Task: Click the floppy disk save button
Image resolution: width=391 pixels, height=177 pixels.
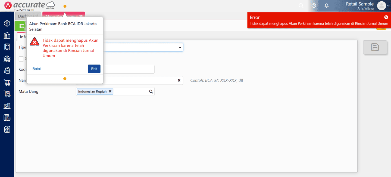Action: pos(375,47)
